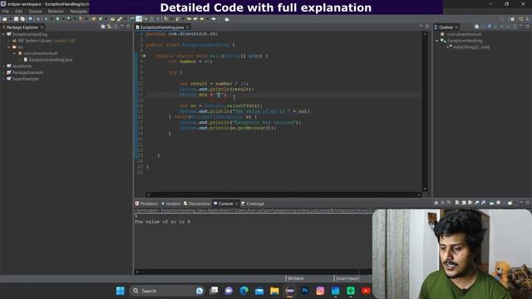Click the Forward navigation arrow icon

tap(214, 19)
